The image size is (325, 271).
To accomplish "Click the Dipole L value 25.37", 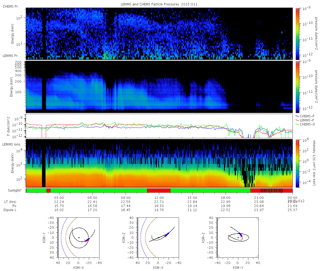I will [x=292, y=210].
